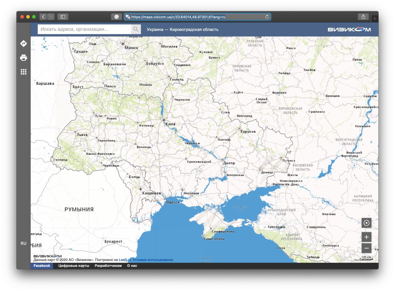Screen dimensions: 395x291
Task: Click Одесса label on the map
Action: pos(173,202)
